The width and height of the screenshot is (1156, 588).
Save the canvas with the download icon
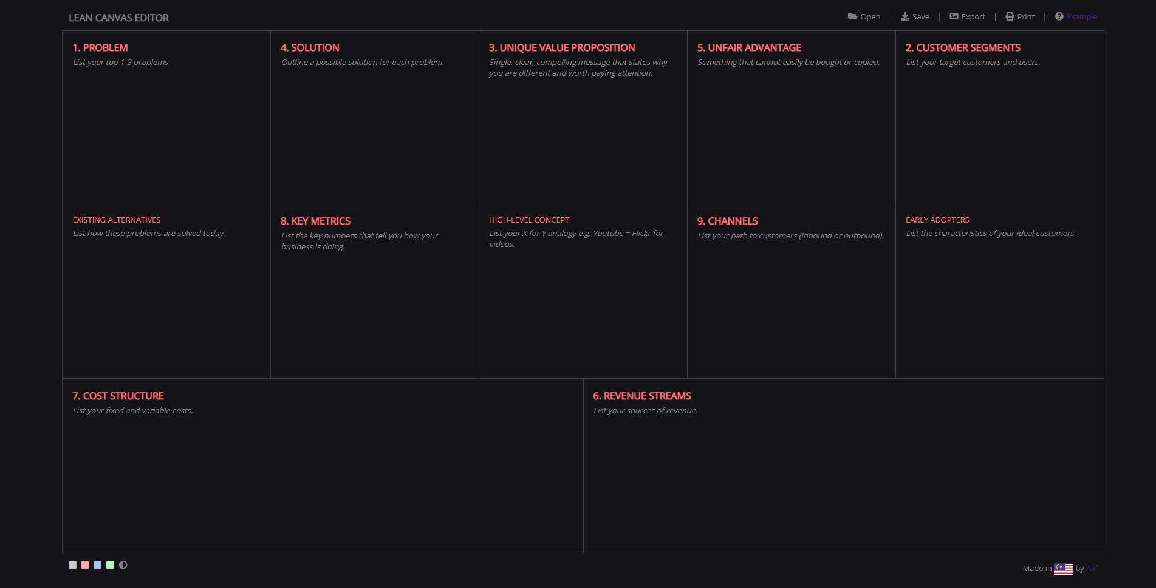(x=905, y=16)
